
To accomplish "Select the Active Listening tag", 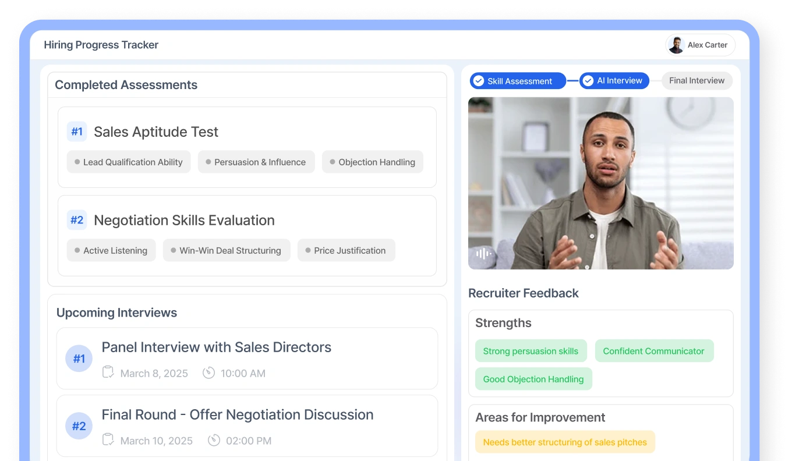I will (x=111, y=250).
